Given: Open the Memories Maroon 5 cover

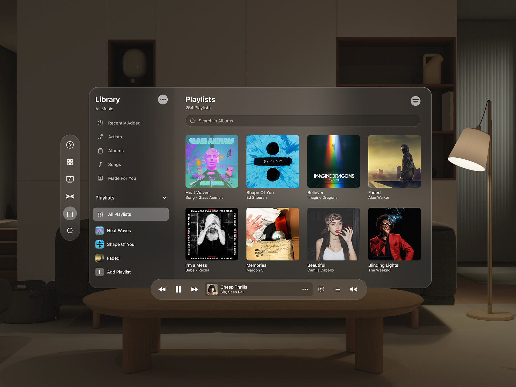Looking at the screenshot, I should [273, 234].
